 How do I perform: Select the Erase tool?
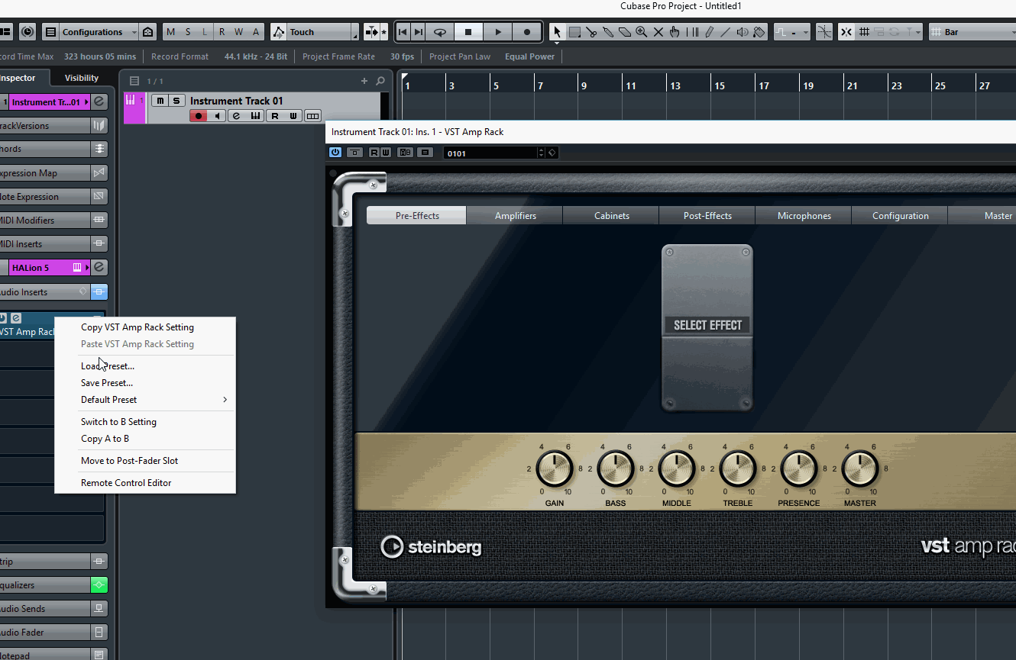625,32
